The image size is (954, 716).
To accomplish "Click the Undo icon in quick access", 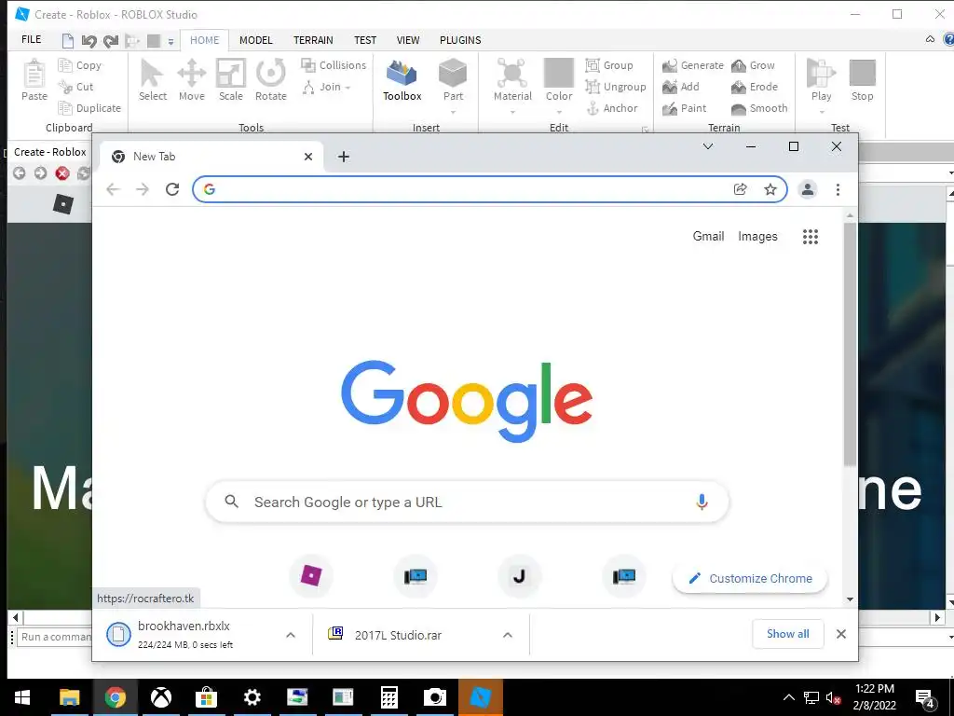I will pos(89,41).
